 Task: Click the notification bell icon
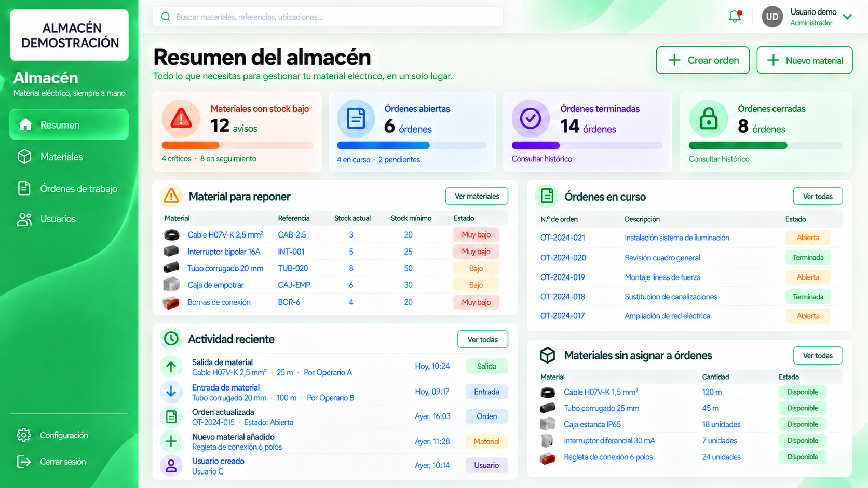(x=735, y=17)
